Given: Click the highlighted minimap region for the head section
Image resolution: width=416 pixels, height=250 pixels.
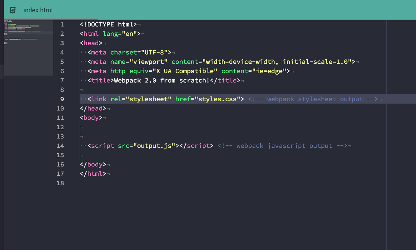Looking at the screenshot, I should coord(28,32).
